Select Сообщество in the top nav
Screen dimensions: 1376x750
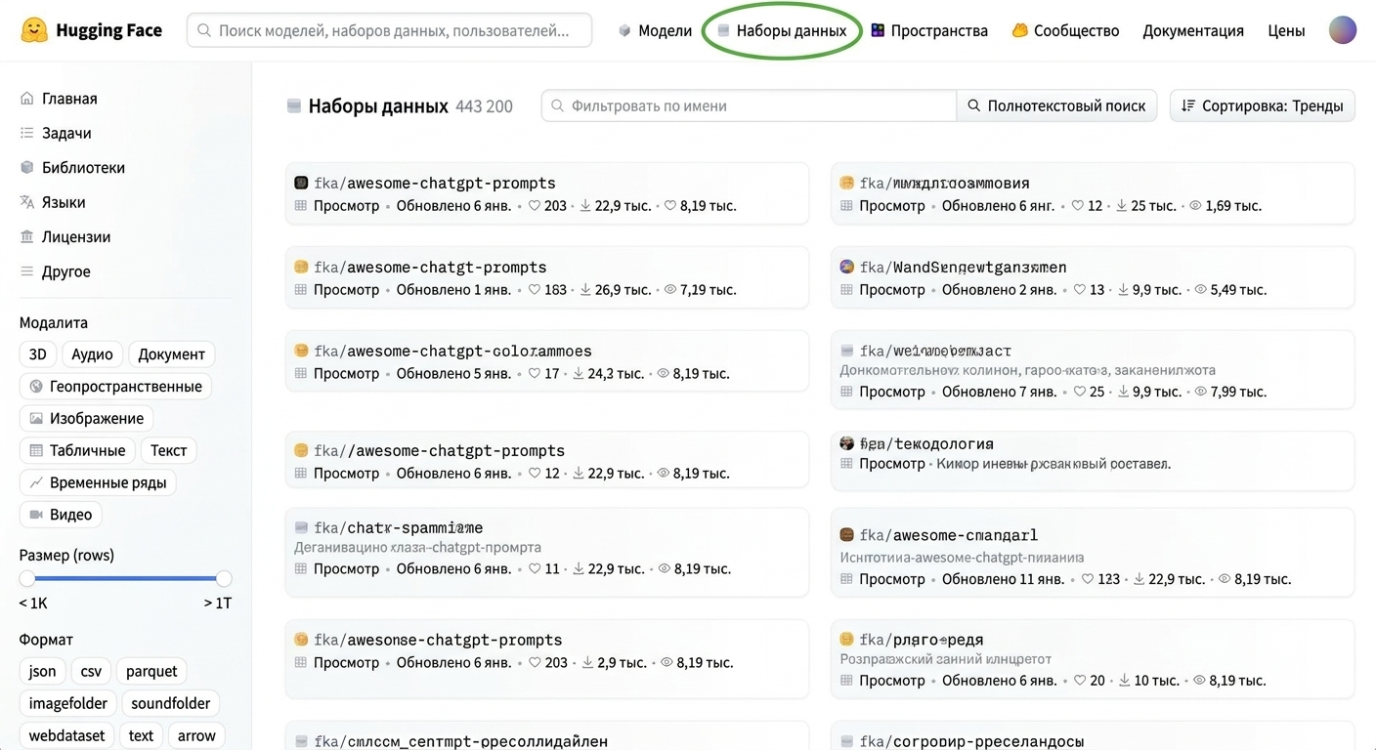pos(1065,30)
